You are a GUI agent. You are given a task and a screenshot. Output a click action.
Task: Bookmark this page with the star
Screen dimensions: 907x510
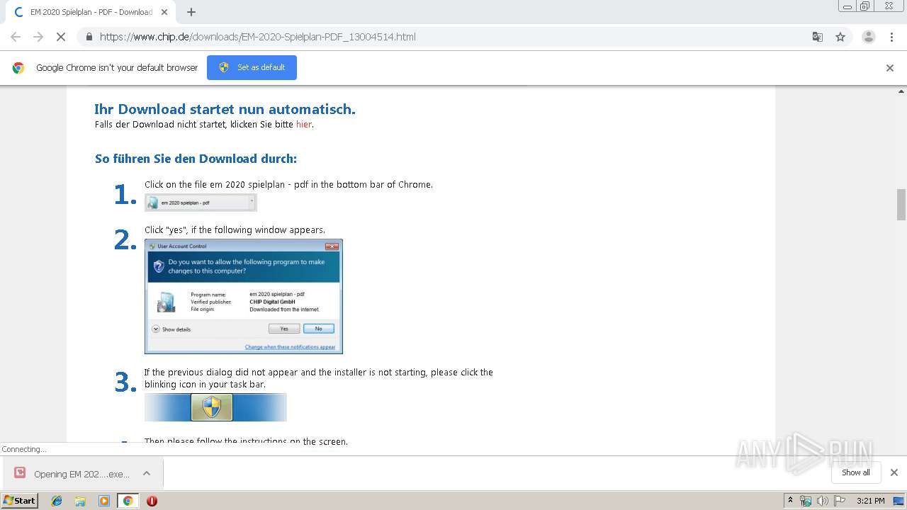pyautogui.click(x=840, y=37)
